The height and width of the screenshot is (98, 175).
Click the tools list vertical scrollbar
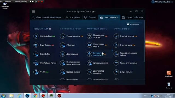pyautogui.click(x=144, y=41)
